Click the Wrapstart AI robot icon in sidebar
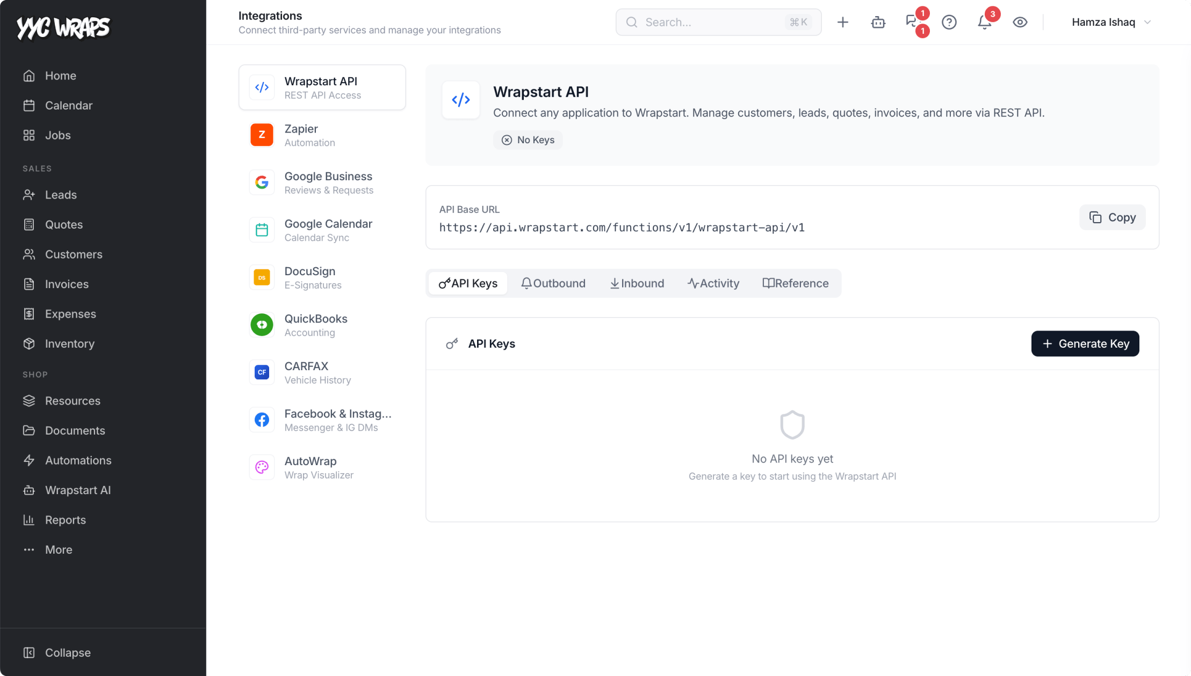1191x676 pixels. [x=29, y=490]
